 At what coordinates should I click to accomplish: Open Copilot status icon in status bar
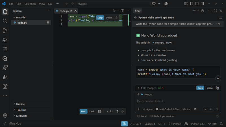tap(186, 124)
